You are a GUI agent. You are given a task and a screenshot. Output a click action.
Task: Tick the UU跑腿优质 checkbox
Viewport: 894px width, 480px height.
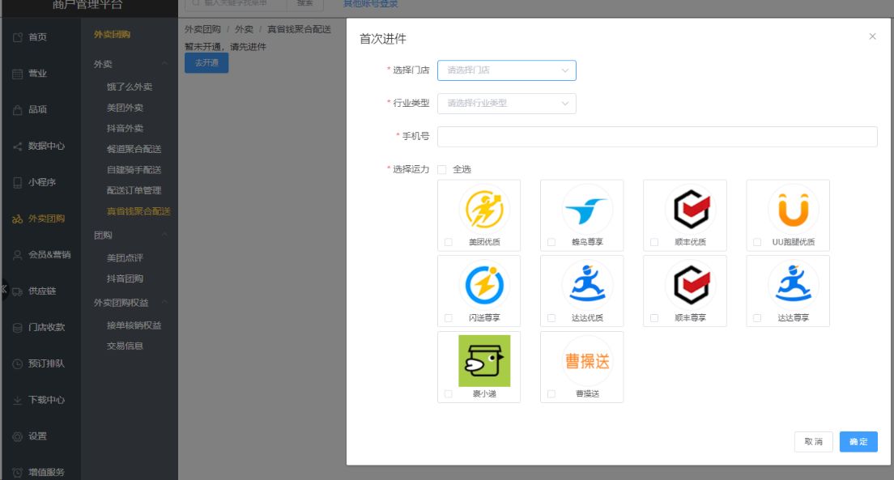click(x=757, y=242)
